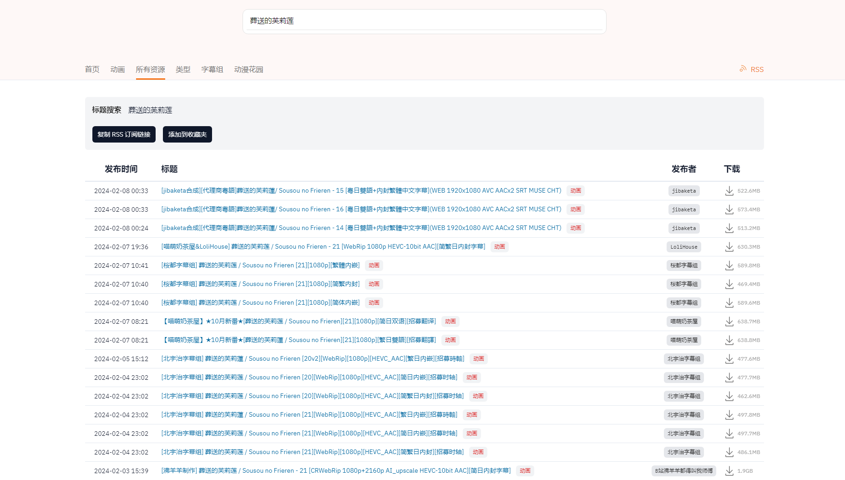Open the 类型 navigation tab
This screenshot has height=480, width=845.
coord(183,69)
